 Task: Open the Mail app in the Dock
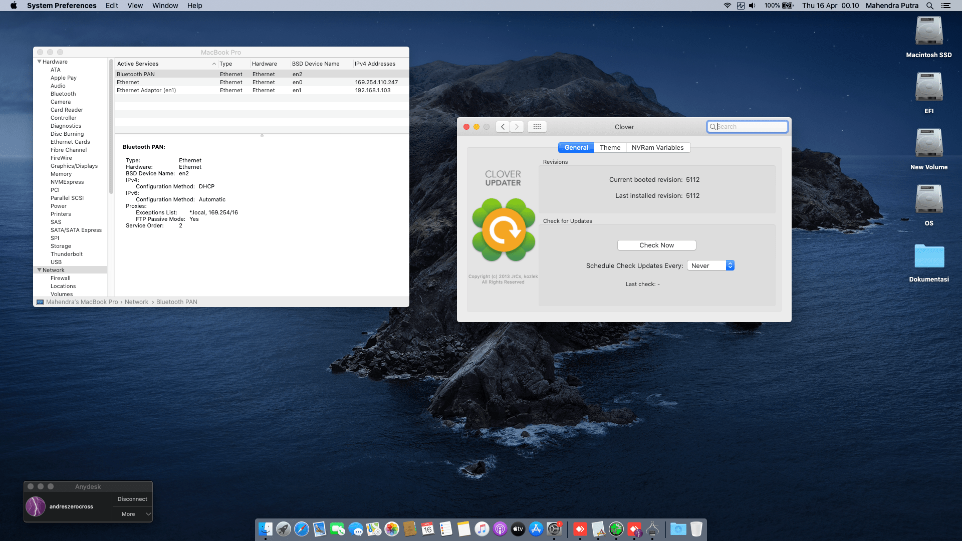pos(320,529)
